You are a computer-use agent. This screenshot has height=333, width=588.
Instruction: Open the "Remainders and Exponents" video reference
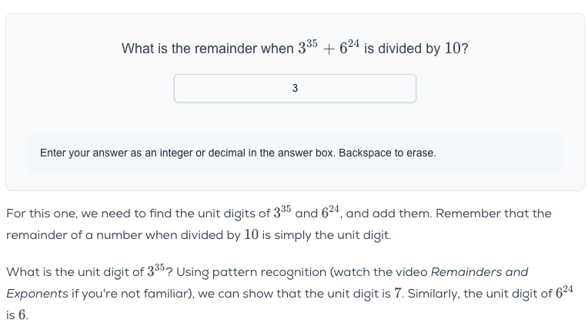[479, 272]
